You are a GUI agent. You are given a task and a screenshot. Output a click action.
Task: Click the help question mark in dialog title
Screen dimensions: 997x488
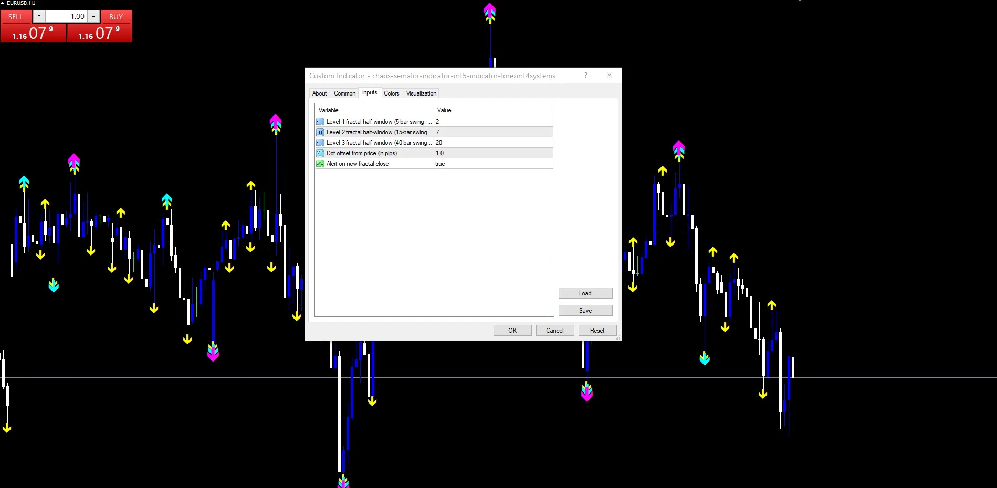click(586, 76)
